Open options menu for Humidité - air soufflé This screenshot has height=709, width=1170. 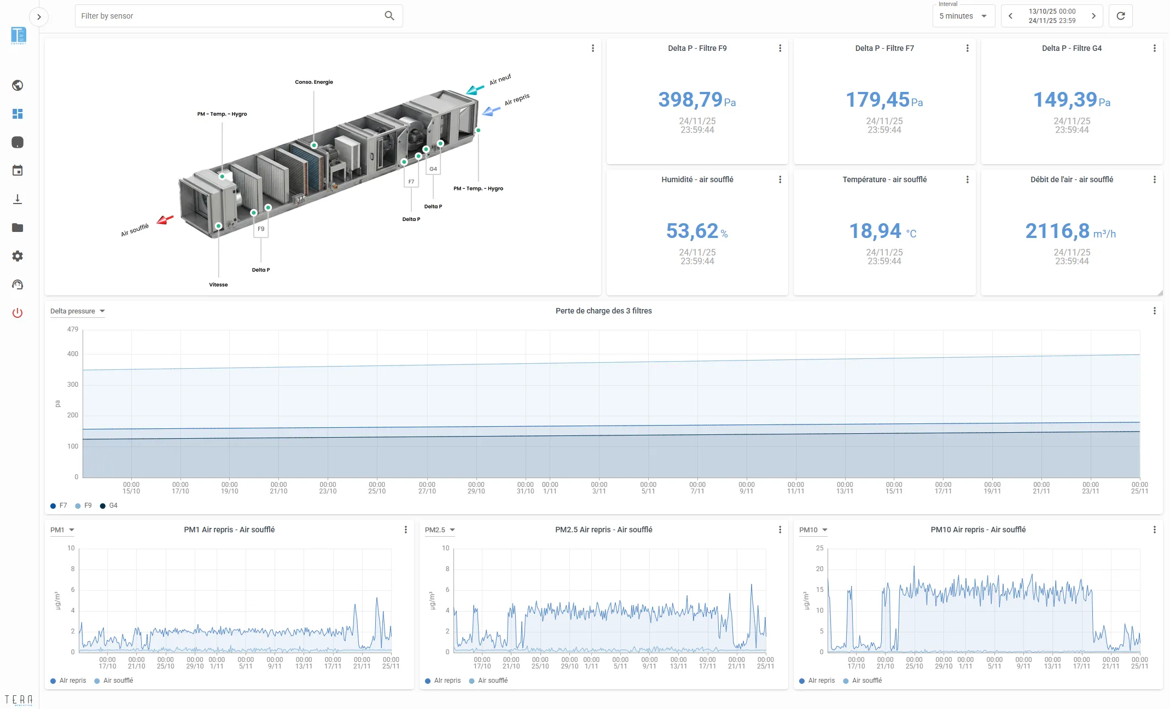tap(780, 179)
